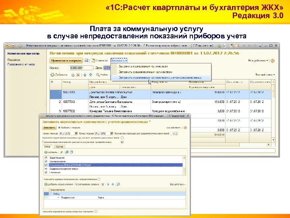This screenshot has width=290, height=218.
Task: Click the red X delete icon in the filter toolbar
Action: point(103,184)
